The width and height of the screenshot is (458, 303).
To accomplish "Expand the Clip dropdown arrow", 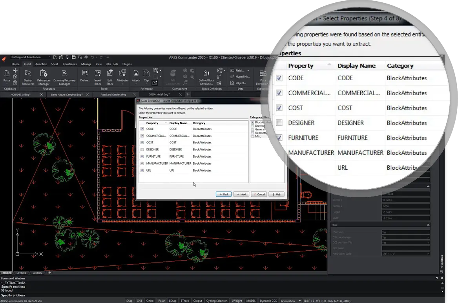I will pos(146,84).
